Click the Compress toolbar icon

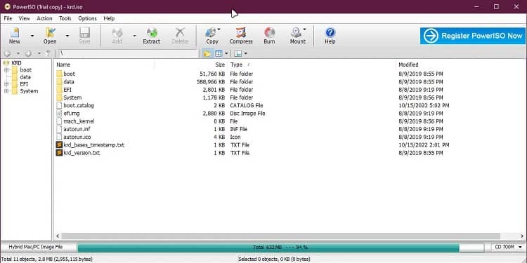241,36
